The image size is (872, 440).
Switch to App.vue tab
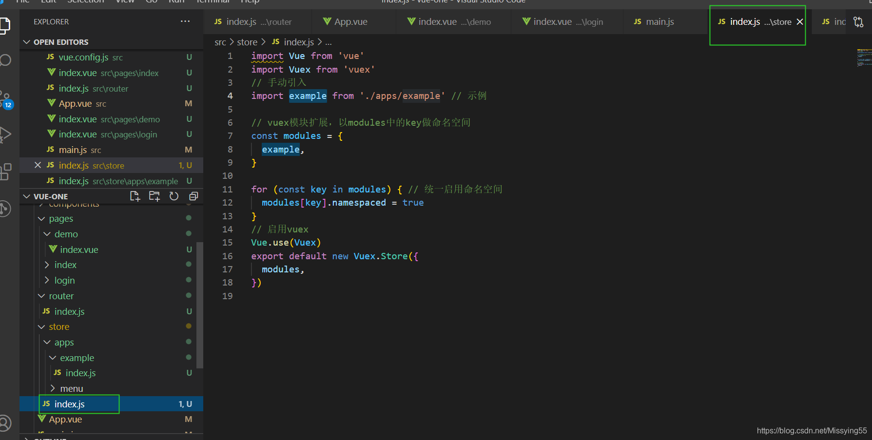[x=354, y=22]
